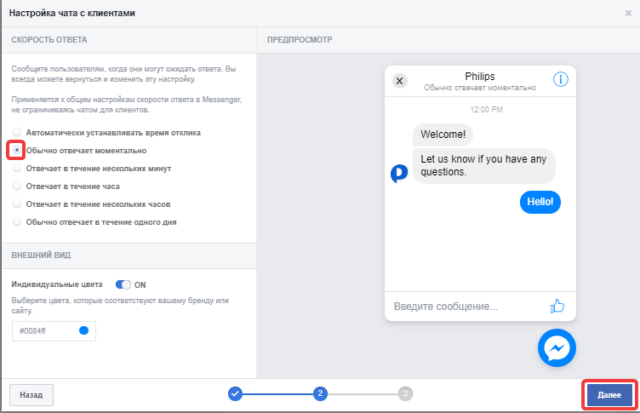
Task: Open the info icon in Philips chat header
Action: tap(560, 79)
